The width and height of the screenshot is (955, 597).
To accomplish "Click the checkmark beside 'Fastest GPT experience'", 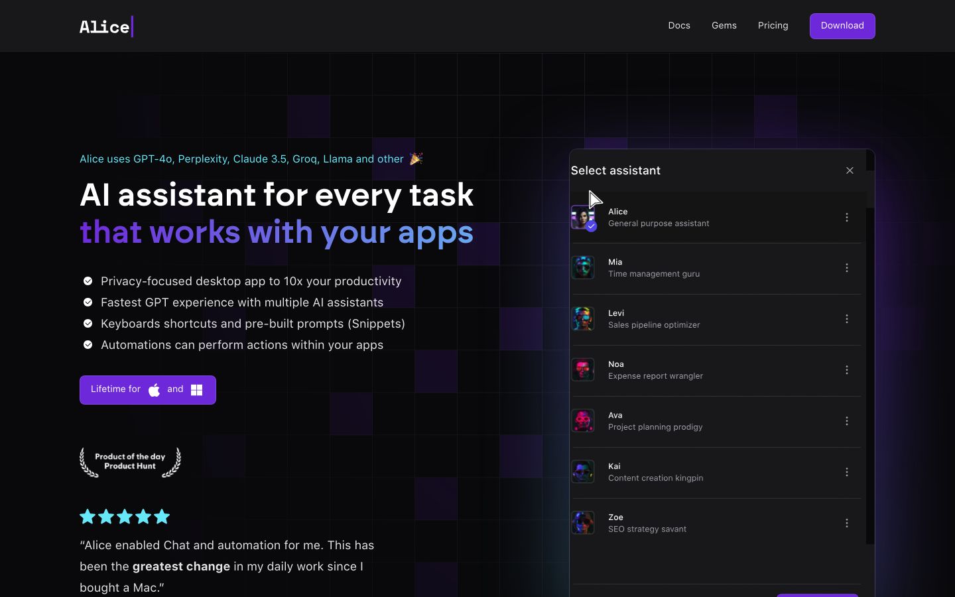I will pyautogui.click(x=88, y=302).
